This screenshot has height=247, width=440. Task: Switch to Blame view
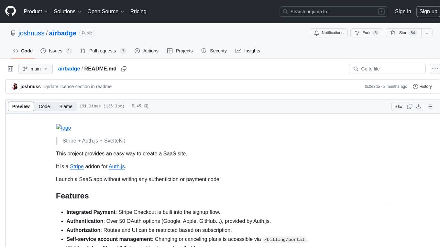(66, 106)
